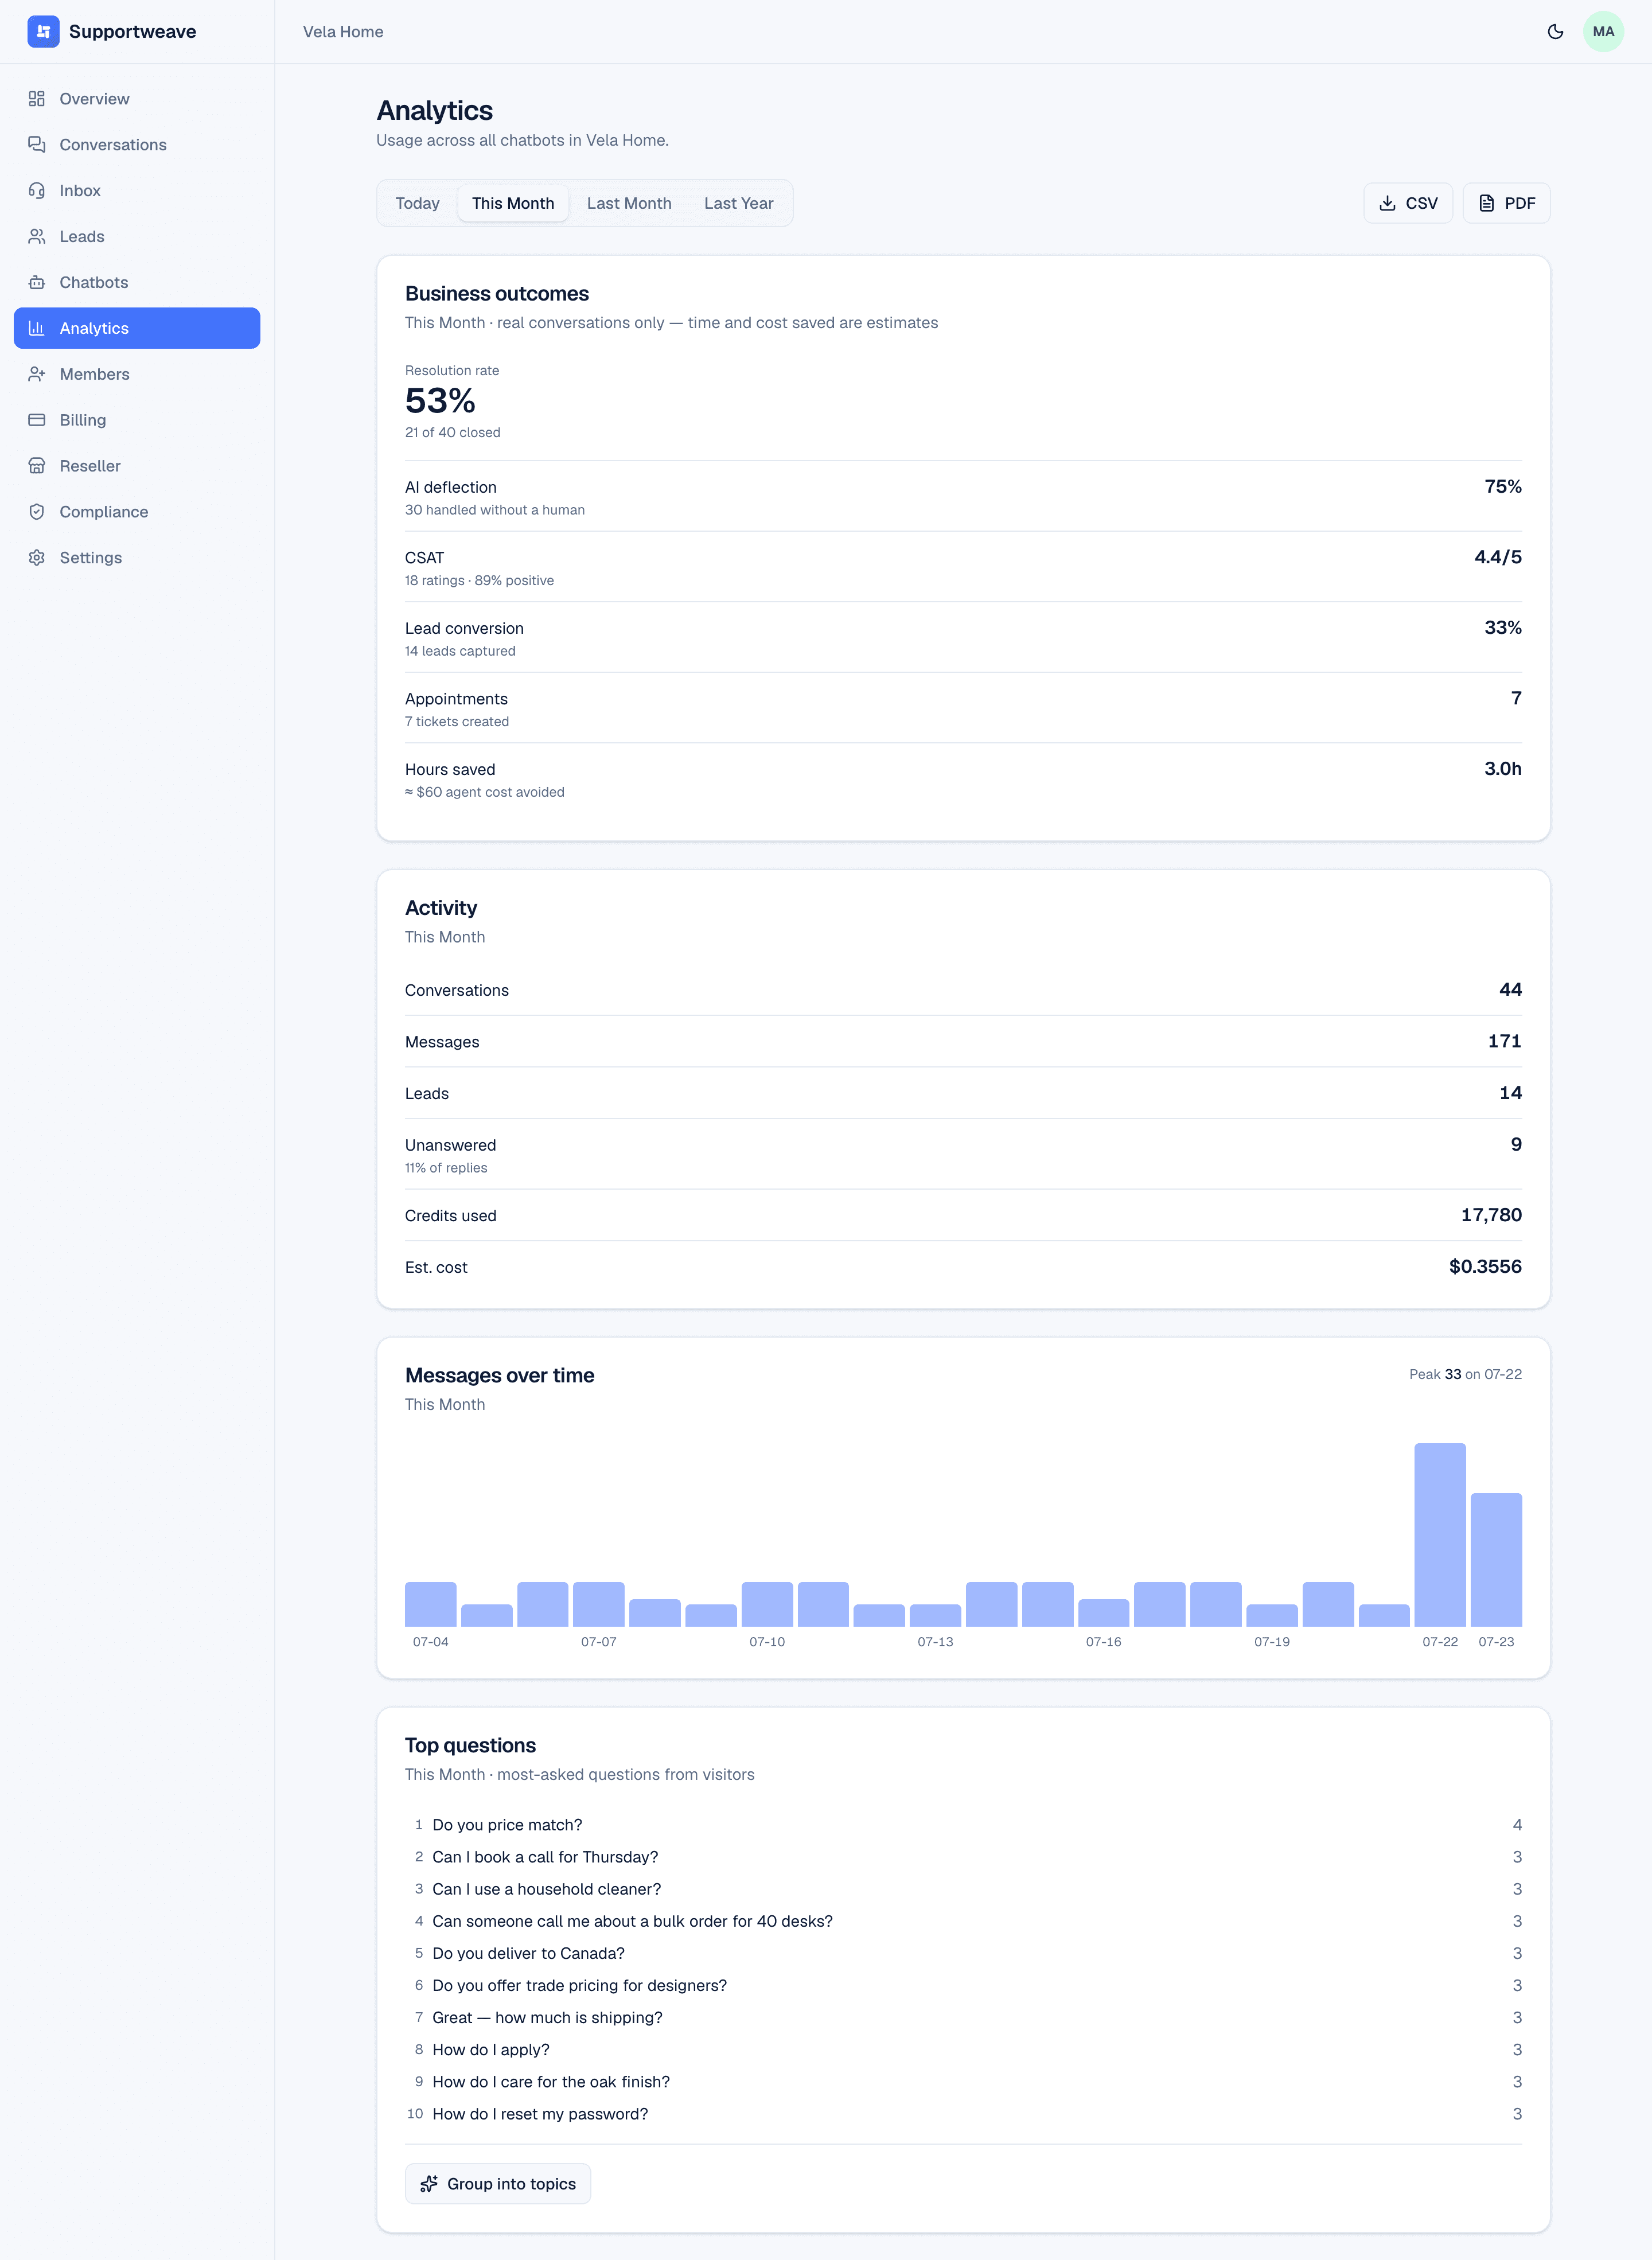Select the Analytics sidebar item
The image size is (1652, 2260).
coord(137,328)
